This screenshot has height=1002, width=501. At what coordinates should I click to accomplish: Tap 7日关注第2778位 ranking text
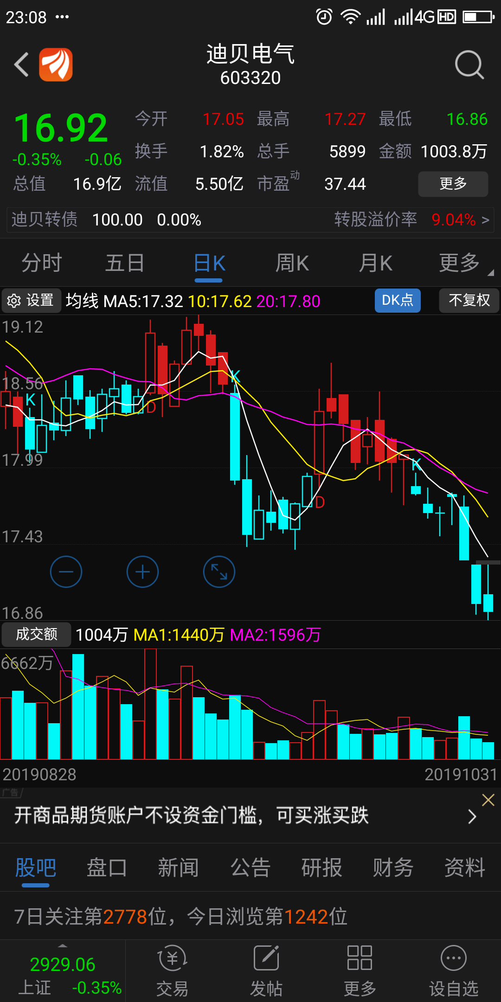(x=91, y=917)
